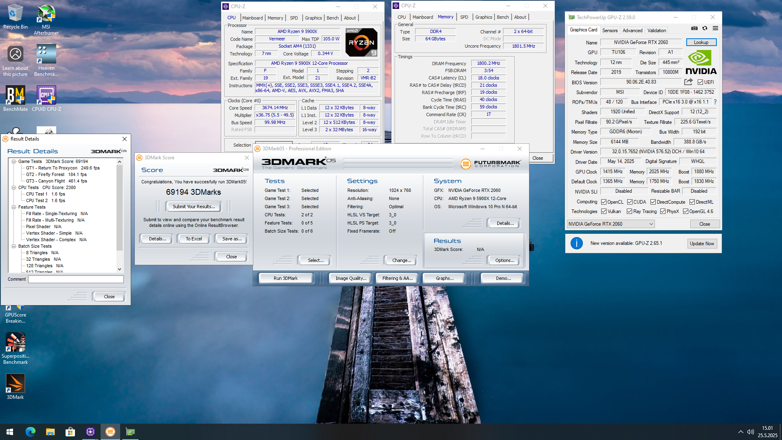Click the scroll up arrow in Result Details tree

coord(119,162)
